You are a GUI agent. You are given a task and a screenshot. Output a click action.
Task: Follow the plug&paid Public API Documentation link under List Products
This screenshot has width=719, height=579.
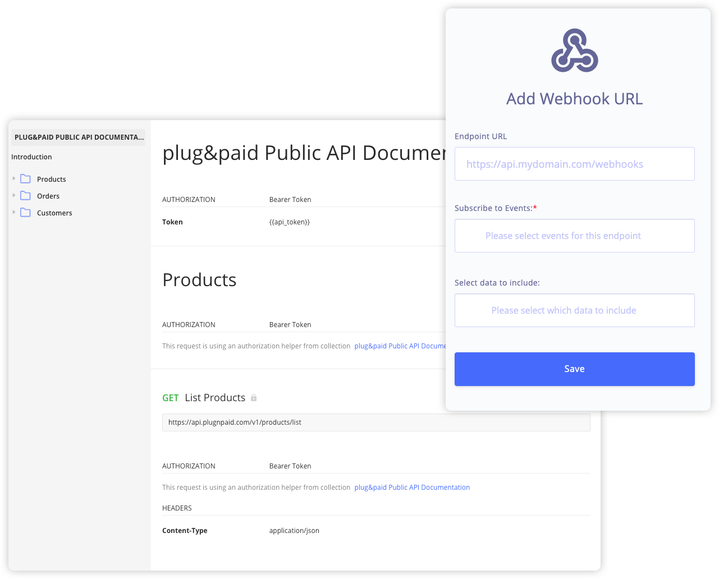[x=412, y=488]
